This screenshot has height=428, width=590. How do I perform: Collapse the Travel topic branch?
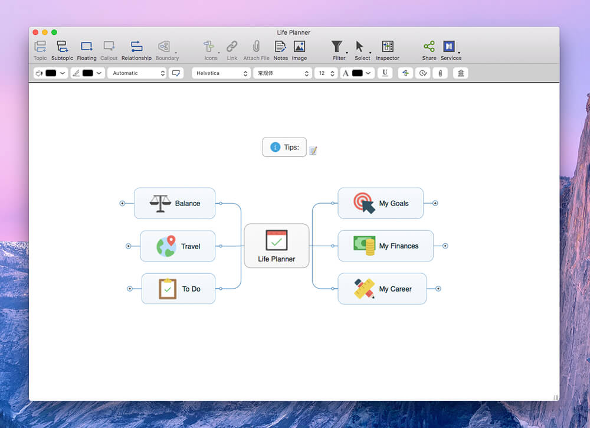128,246
